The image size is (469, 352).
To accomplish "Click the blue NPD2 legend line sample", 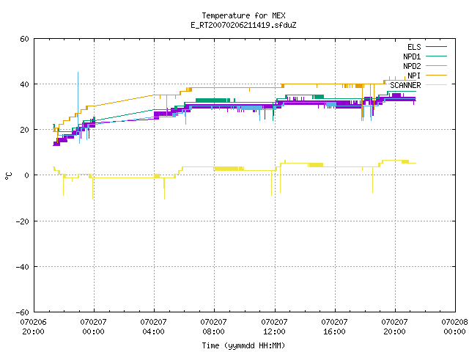I will [436, 65].
